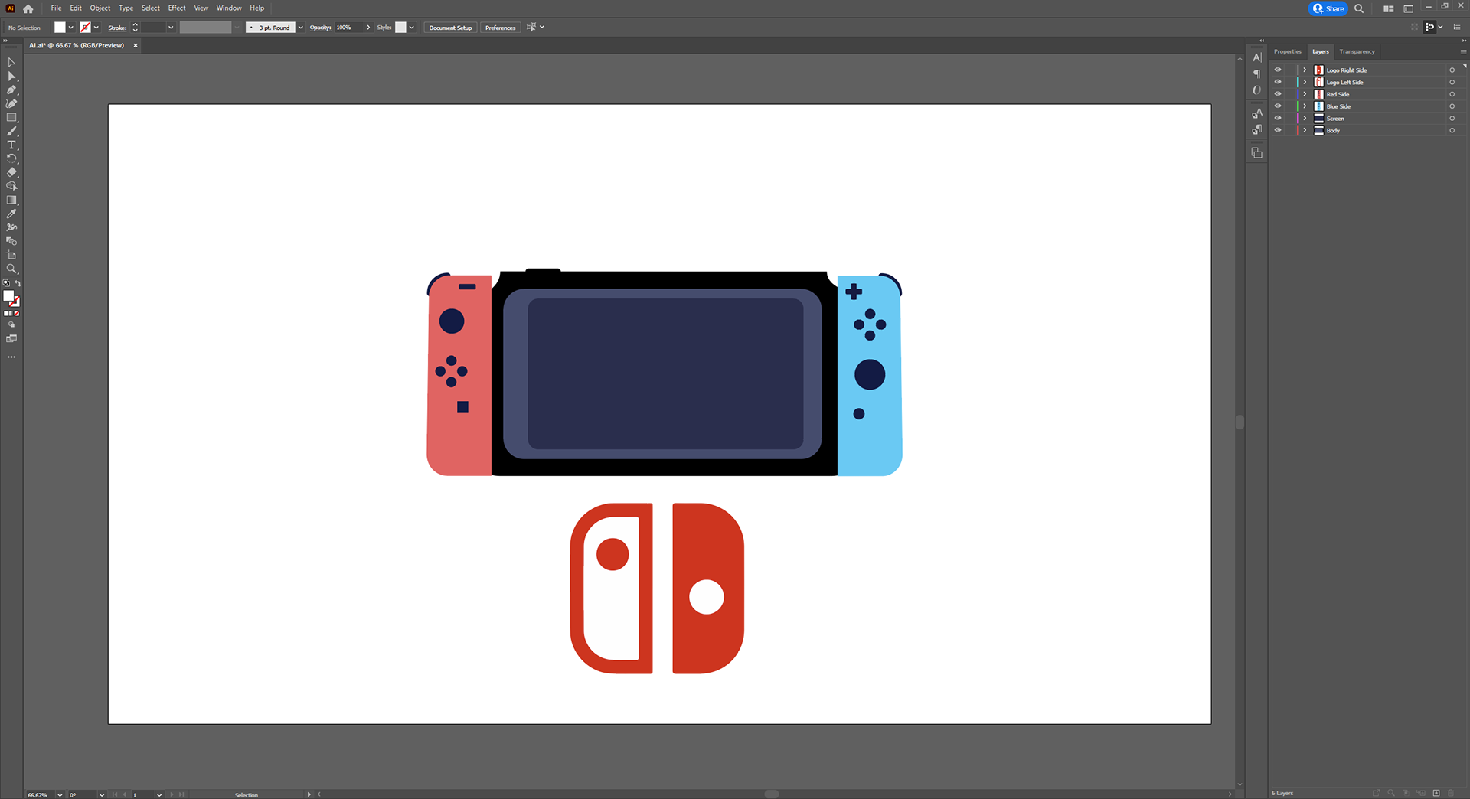Image resolution: width=1470 pixels, height=799 pixels.
Task: Select the Artboard tool
Action: point(11,256)
